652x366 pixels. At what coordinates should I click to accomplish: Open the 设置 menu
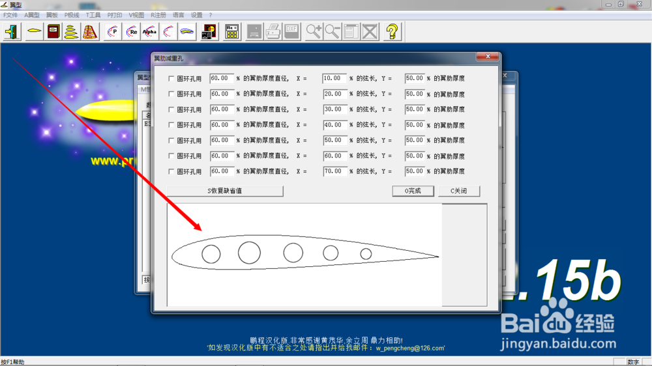197,15
